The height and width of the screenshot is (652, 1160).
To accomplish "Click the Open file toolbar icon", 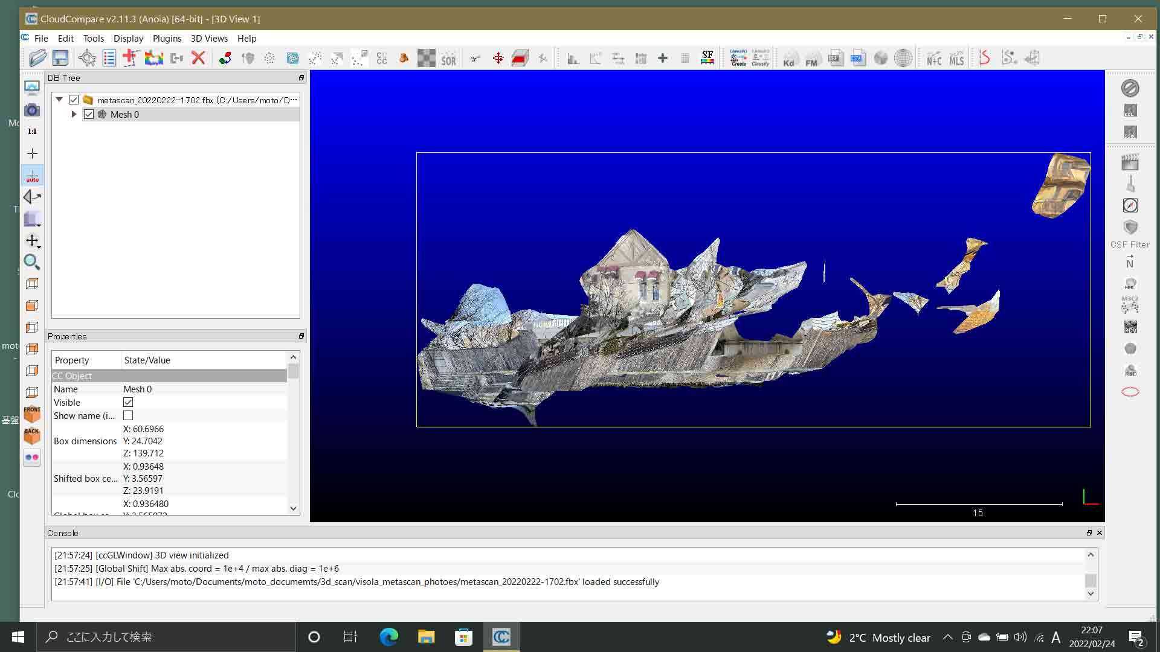I will pyautogui.click(x=37, y=57).
